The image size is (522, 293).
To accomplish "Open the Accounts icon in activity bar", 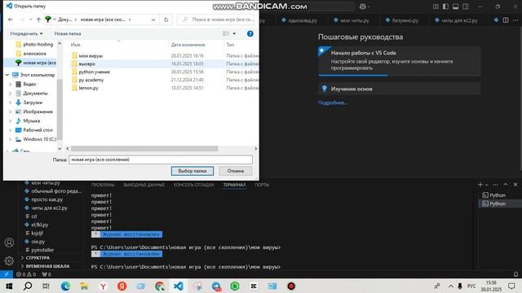I will click(9, 243).
